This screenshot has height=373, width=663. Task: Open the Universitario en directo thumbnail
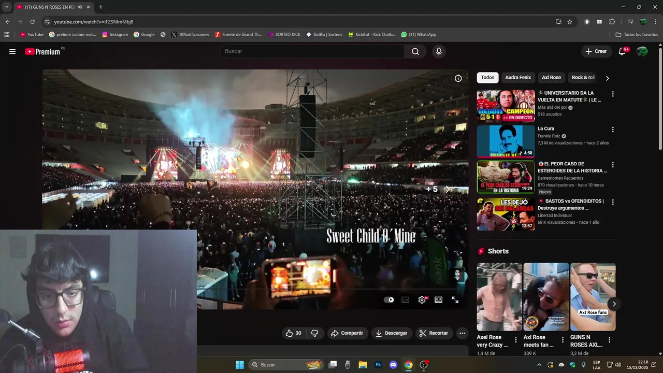506,106
